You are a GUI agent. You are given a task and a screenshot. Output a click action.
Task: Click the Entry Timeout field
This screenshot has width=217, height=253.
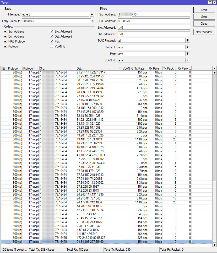click(x=56, y=21)
